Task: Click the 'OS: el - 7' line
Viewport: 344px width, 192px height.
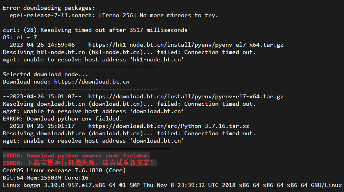Action: tap(20, 37)
